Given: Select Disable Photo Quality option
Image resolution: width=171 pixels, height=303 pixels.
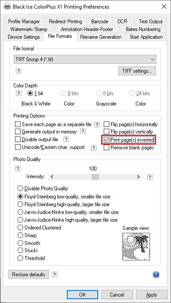Looking at the screenshot, I should pos(20,188).
